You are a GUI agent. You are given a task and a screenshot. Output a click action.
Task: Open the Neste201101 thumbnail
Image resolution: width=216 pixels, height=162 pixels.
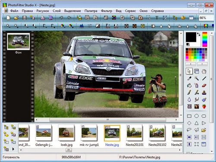134,133
